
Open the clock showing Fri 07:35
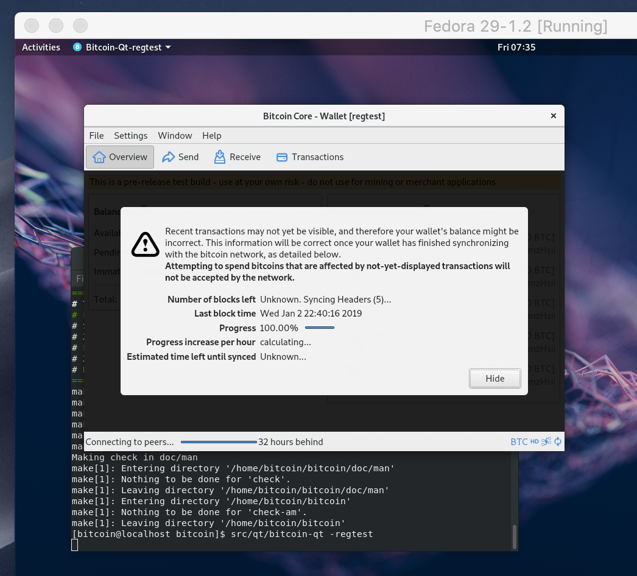pyautogui.click(x=516, y=47)
